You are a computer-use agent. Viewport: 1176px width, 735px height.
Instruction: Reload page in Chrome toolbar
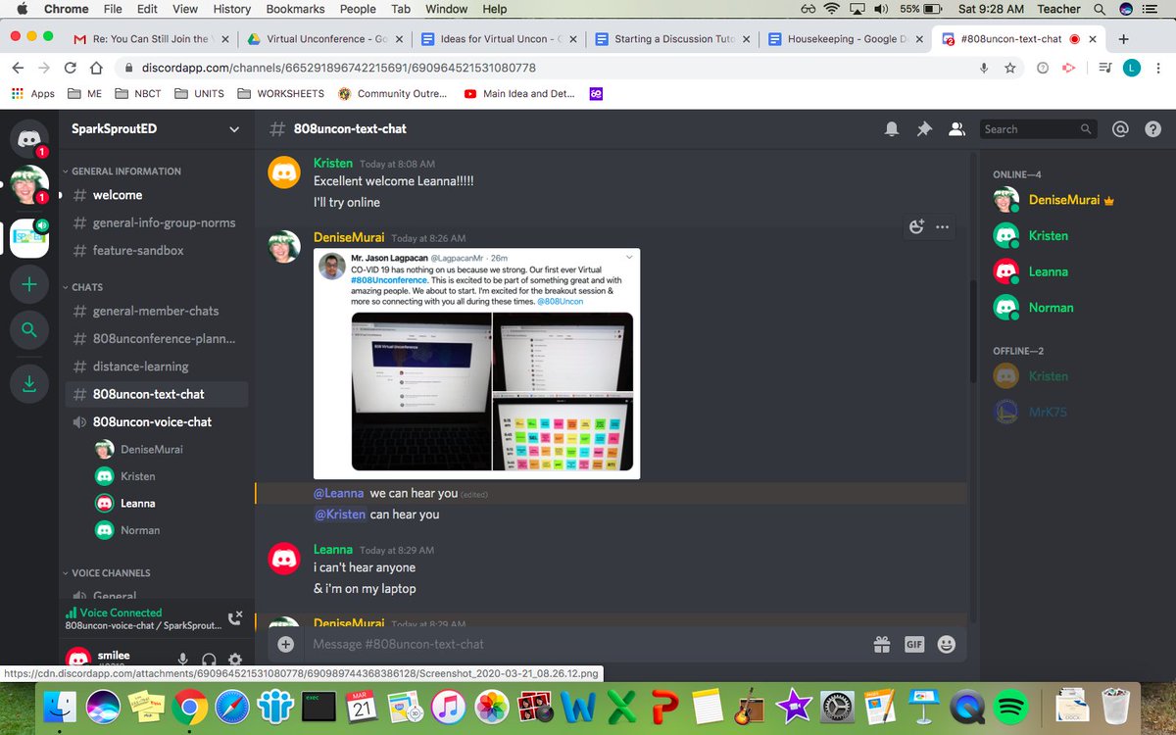[70, 69]
